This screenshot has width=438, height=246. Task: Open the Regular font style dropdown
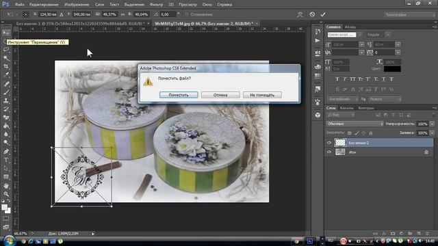point(388,35)
